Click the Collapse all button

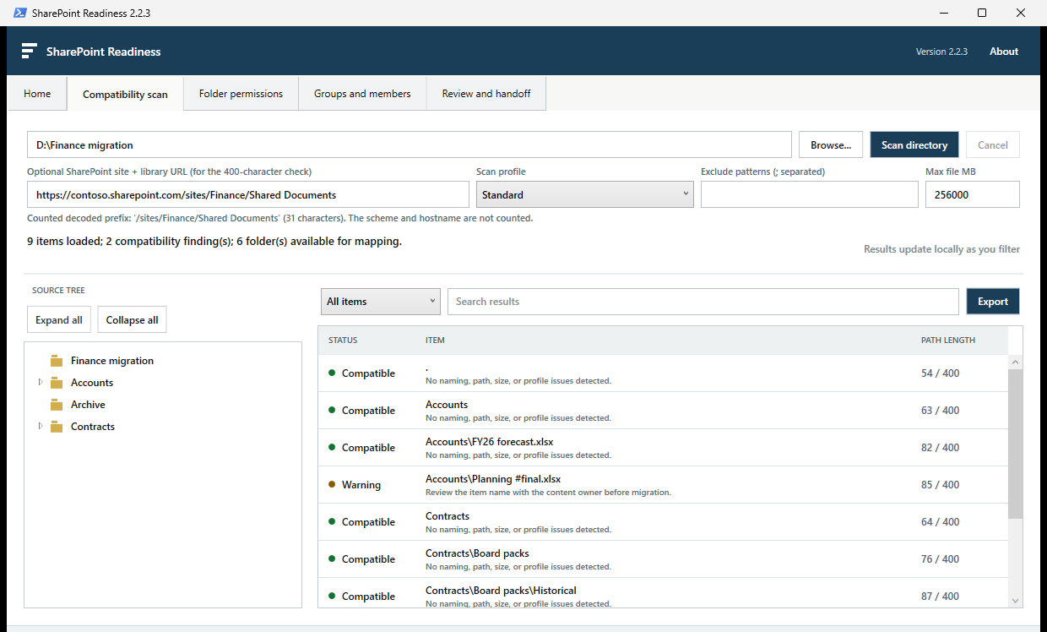133,320
